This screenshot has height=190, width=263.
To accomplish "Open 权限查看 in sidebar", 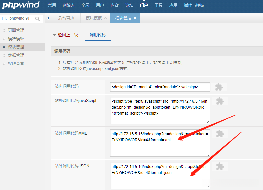I will (16, 64).
